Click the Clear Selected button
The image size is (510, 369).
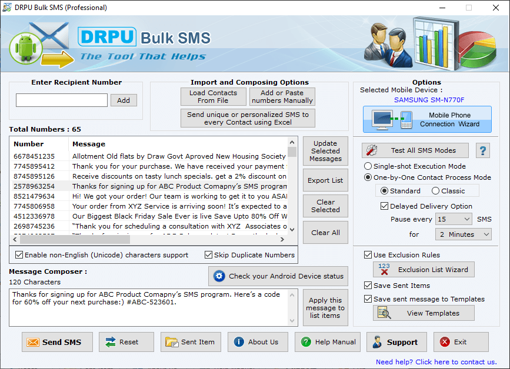point(325,206)
